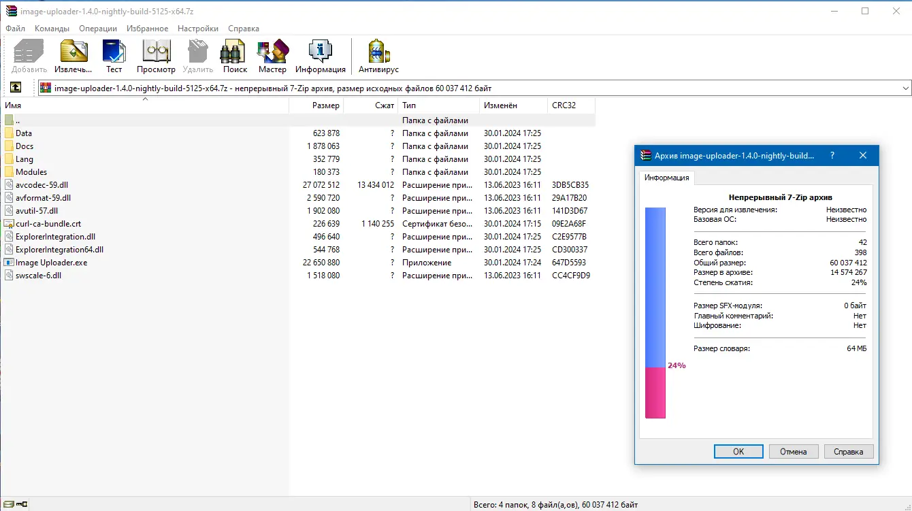912x511 pixels.
Task: Click the packed size 13 434 012
Action: pos(376,185)
